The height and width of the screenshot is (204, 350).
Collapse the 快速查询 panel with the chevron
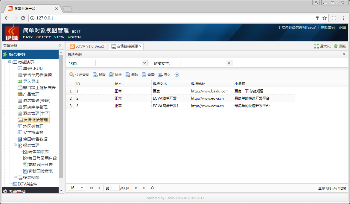[x=344, y=54]
